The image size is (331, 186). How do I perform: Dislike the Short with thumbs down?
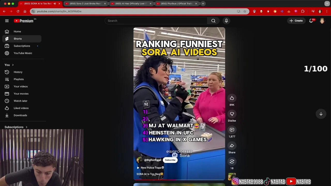pos(232,114)
